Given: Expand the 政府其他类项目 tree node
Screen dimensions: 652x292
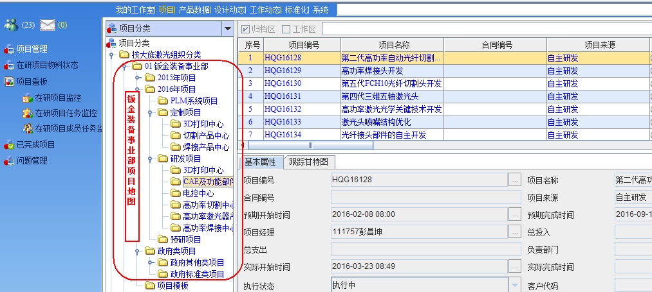Looking at the screenshot, I should pyautogui.click(x=151, y=262).
